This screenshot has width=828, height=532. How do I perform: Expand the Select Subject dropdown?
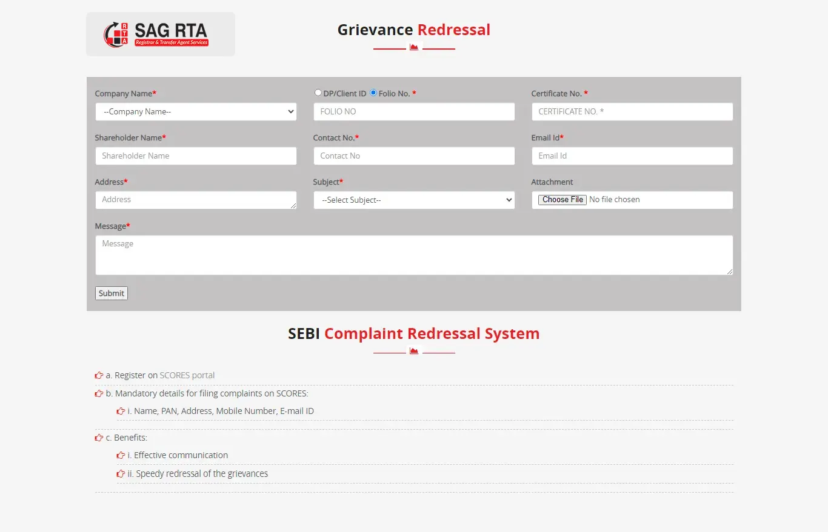(414, 200)
